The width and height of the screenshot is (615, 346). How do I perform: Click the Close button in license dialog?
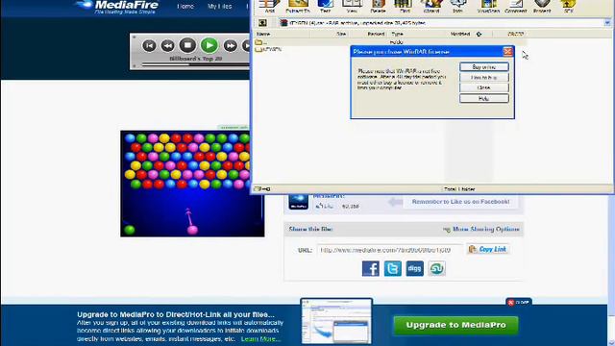[x=484, y=87]
